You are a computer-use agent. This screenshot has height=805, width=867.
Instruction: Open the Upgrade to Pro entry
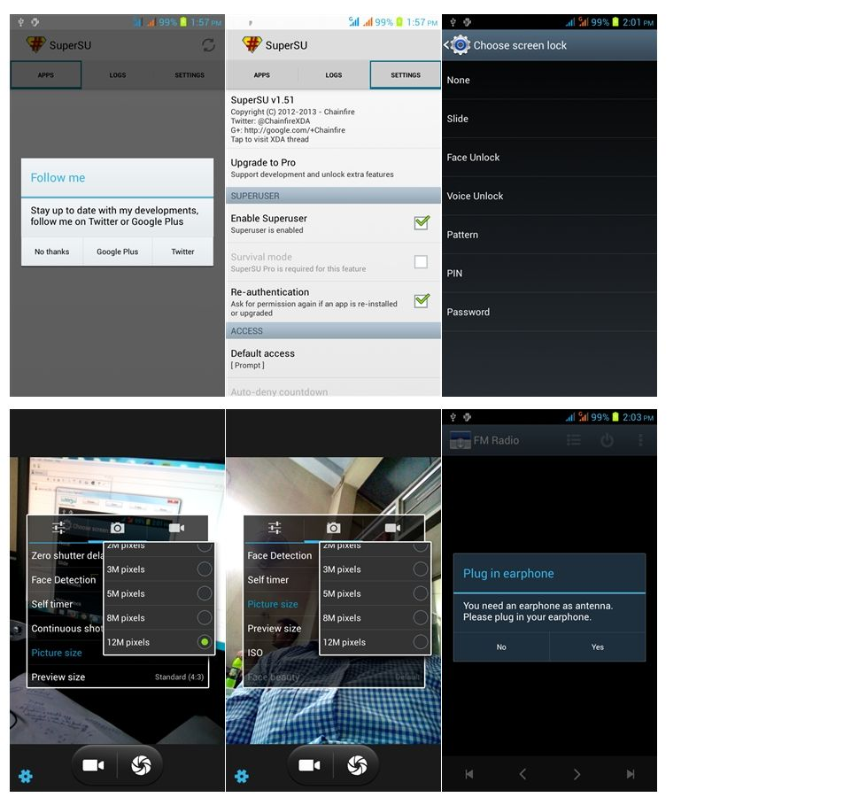(333, 167)
